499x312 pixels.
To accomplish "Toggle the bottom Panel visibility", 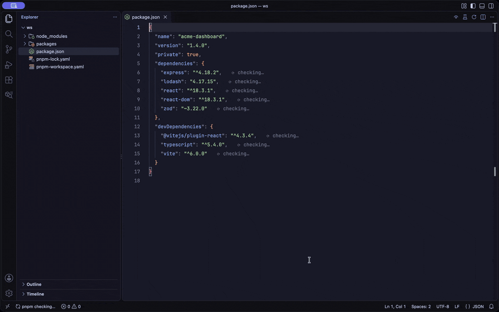I will (482, 6).
